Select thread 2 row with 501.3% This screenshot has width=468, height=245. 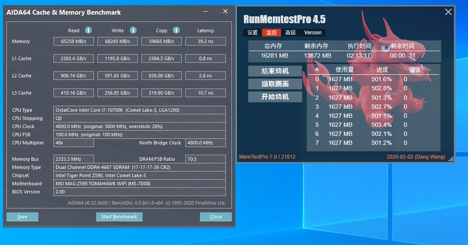(373, 98)
